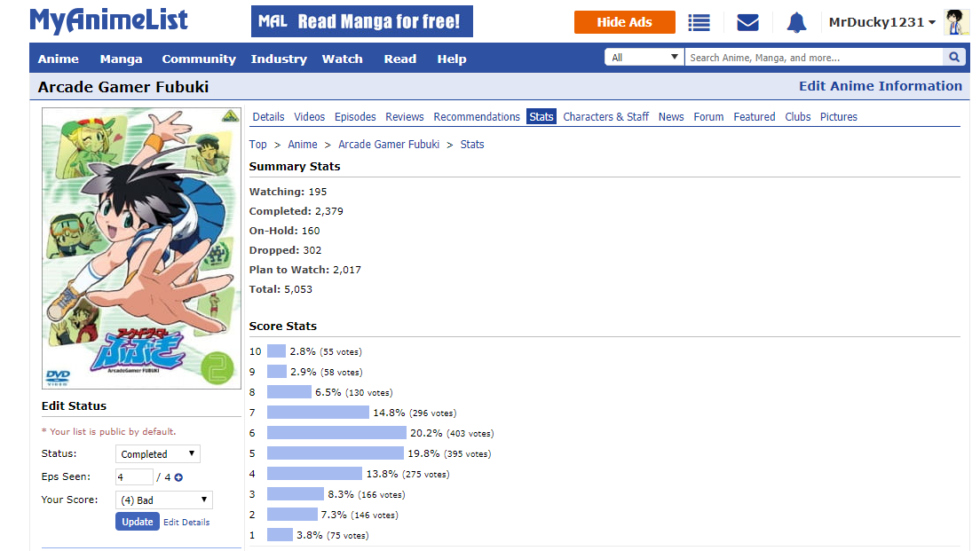Go to MyAnimeList home via logo
Screen dimensions: 980x551
pyautogui.click(x=109, y=21)
